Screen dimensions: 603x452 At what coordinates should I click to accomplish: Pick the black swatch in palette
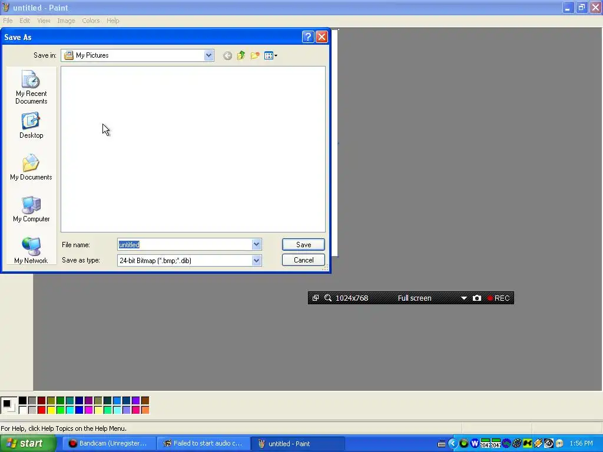click(x=23, y=401)
